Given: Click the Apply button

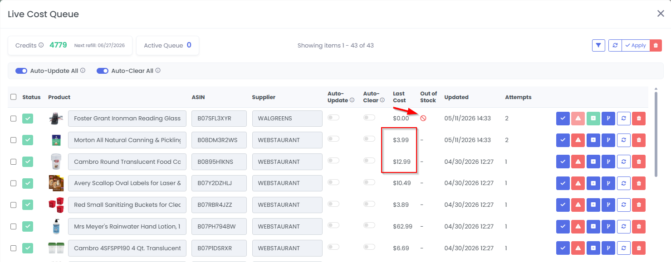Looking at the screenshot, I should coord(636,45).
